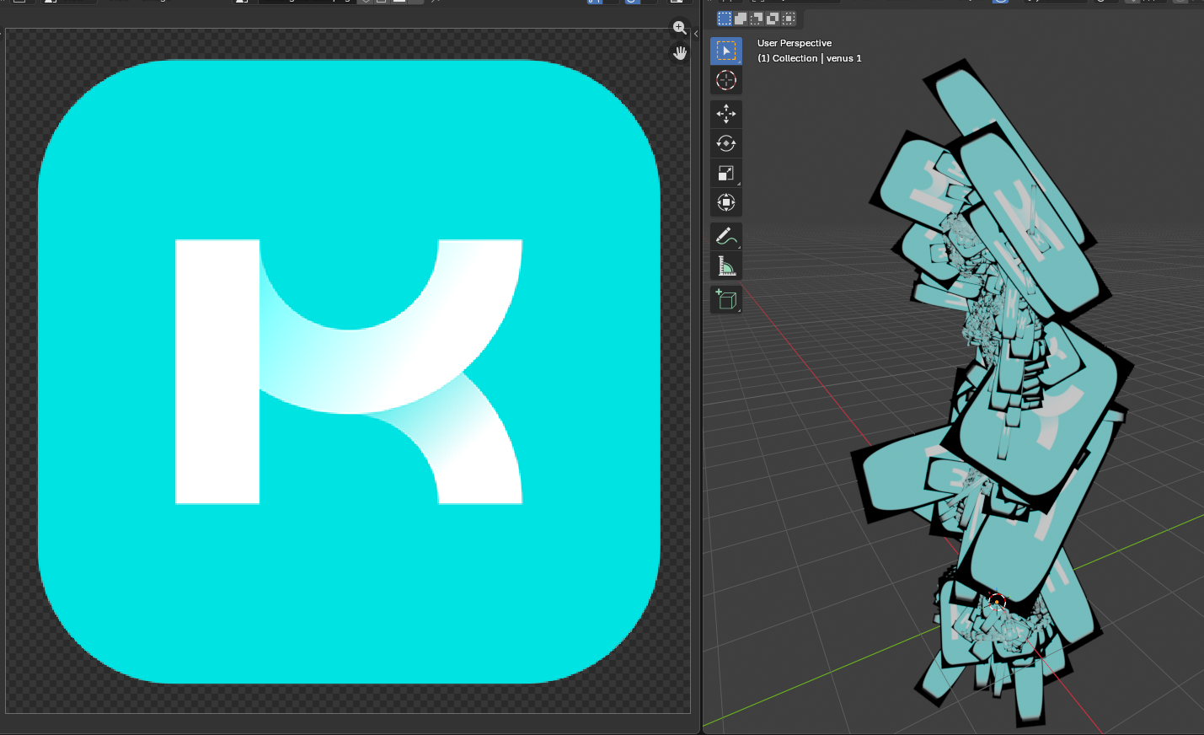Click the white K logo in the image editor

click(348, 372)
